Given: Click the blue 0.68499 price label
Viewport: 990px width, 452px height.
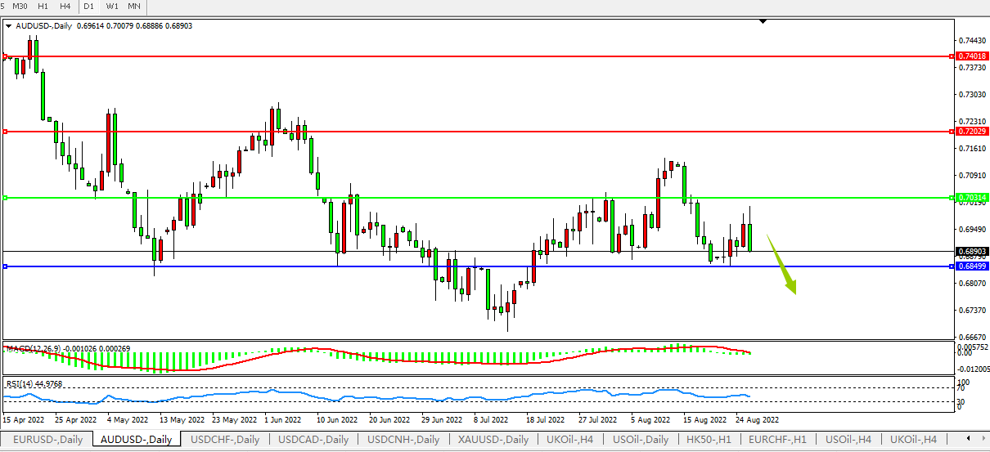Looking at the screenshot, I should pyautogui.click(x=971, y=266).
